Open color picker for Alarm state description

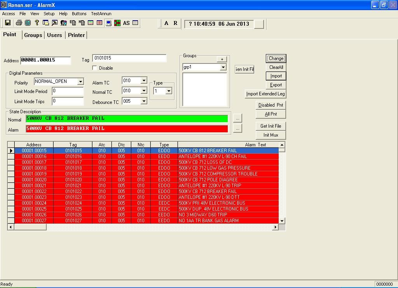tap(237, 129)
